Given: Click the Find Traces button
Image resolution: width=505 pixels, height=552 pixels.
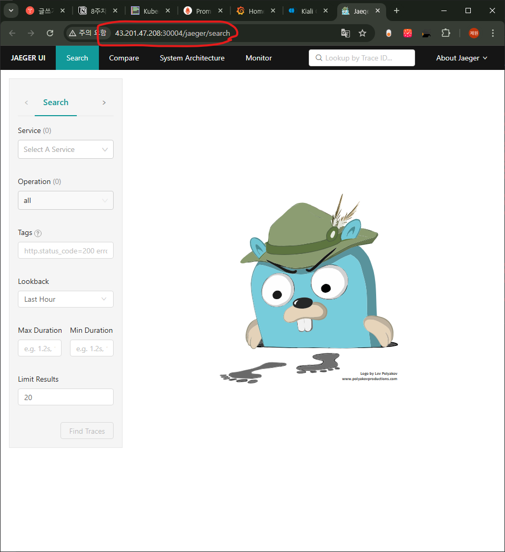Looking at the screenshot, I should (87, 431).
